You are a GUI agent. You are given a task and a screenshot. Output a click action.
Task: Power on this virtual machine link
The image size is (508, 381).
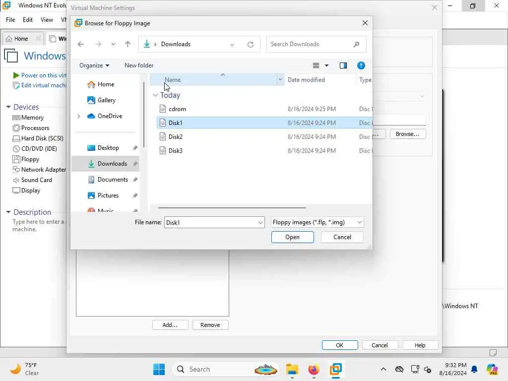pos(40,75)
